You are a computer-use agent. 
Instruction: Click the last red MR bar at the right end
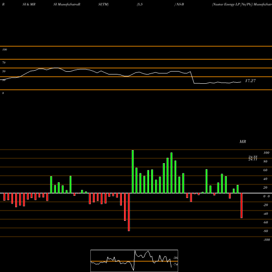click(x=242, y=206)
